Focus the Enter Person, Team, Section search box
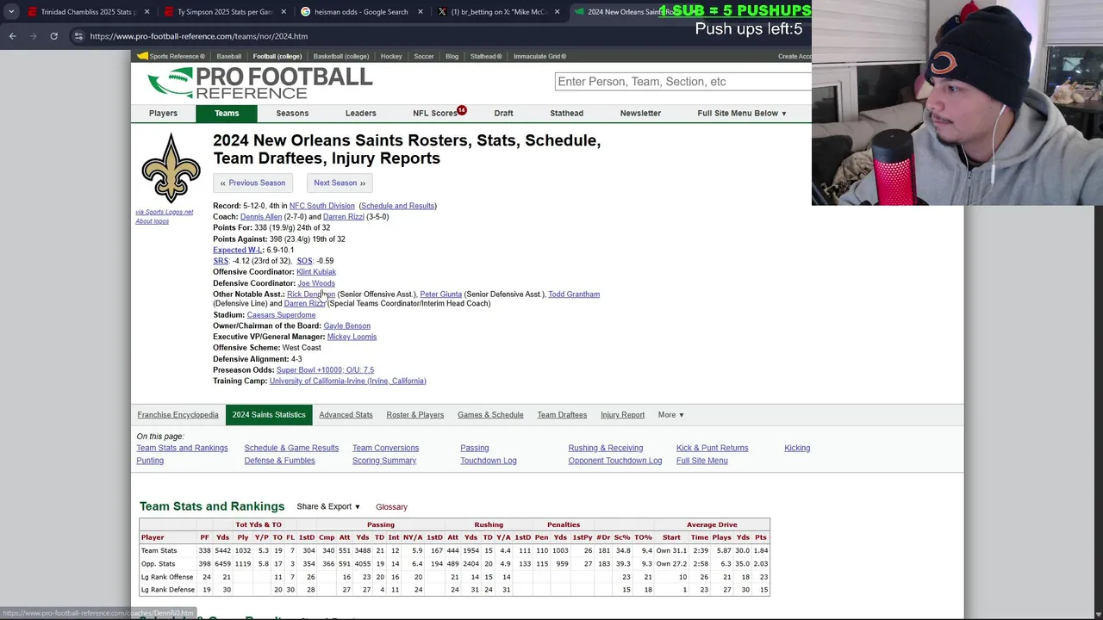 point(682,82)
